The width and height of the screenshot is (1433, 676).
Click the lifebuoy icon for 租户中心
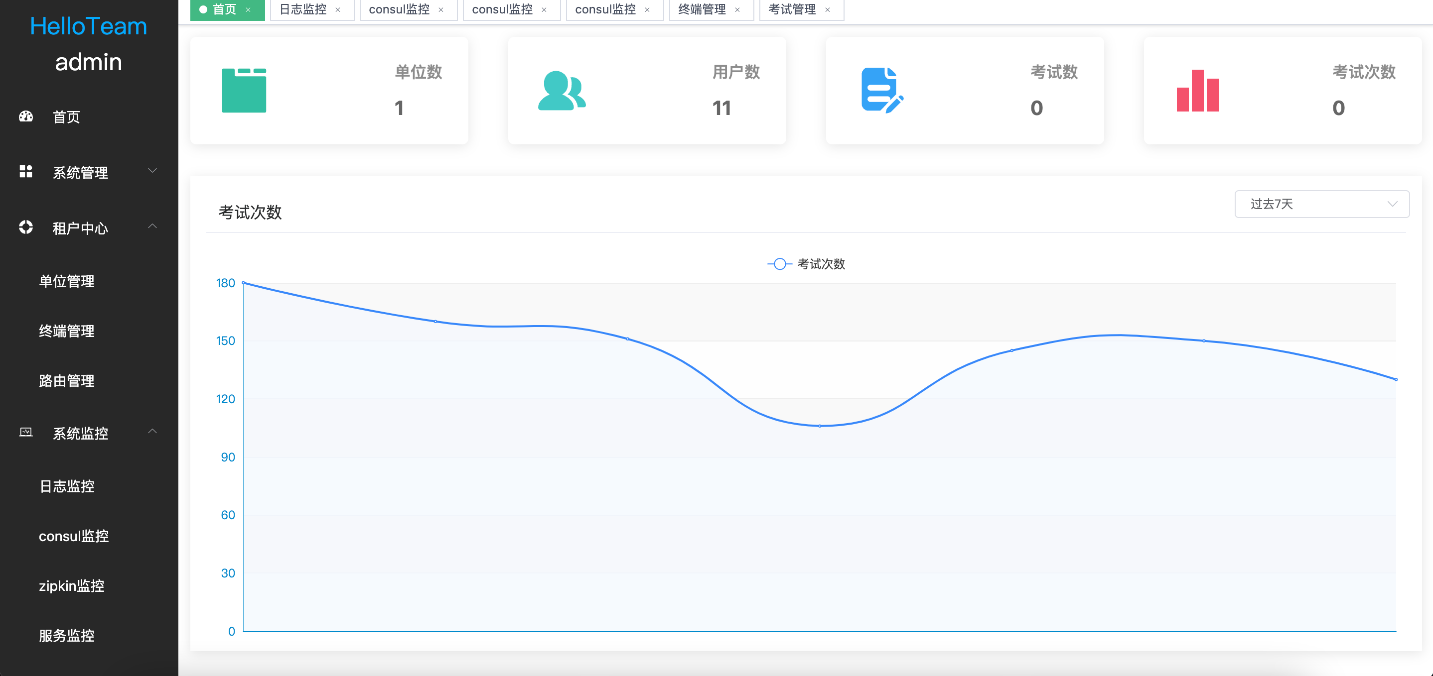click(26, 227)
